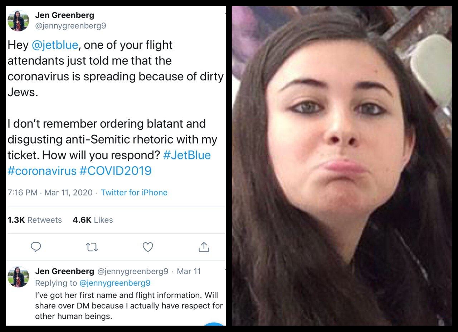The width and height of the screenshot is (458, 332).
Task: Open the #COVID2019 hashtag
Action: [115, 171]
